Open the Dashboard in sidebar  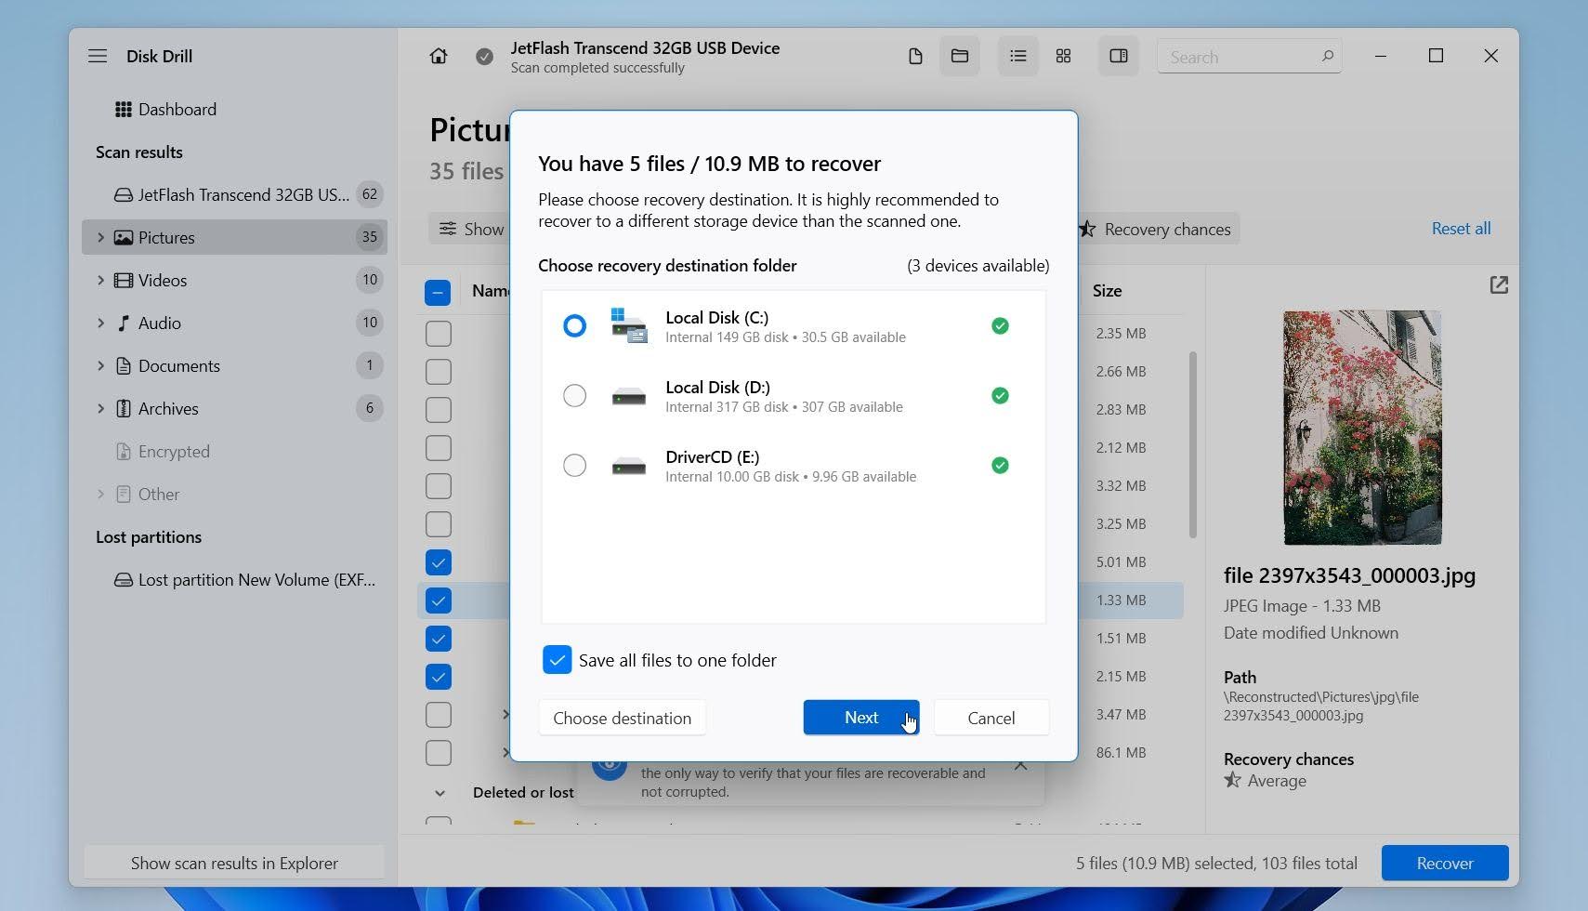pyautogui.click(x=165, y=109)
